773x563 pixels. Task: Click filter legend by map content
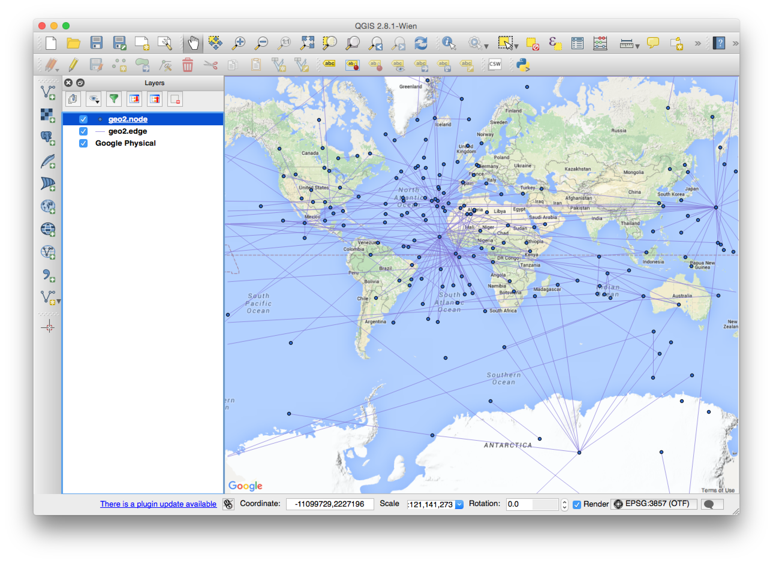114,99
